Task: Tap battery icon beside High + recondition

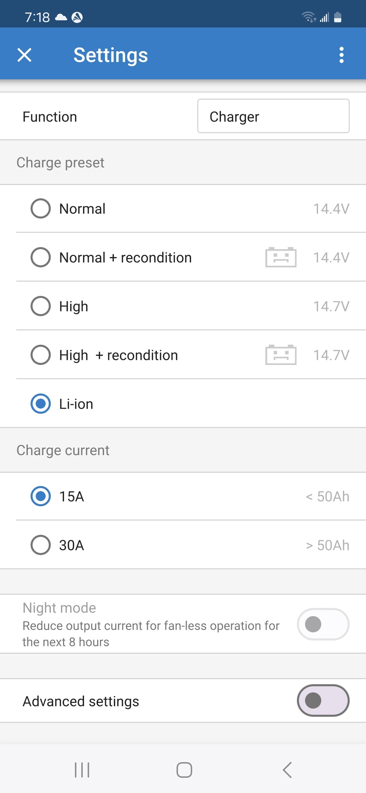Action: click(x=281, y=355)
